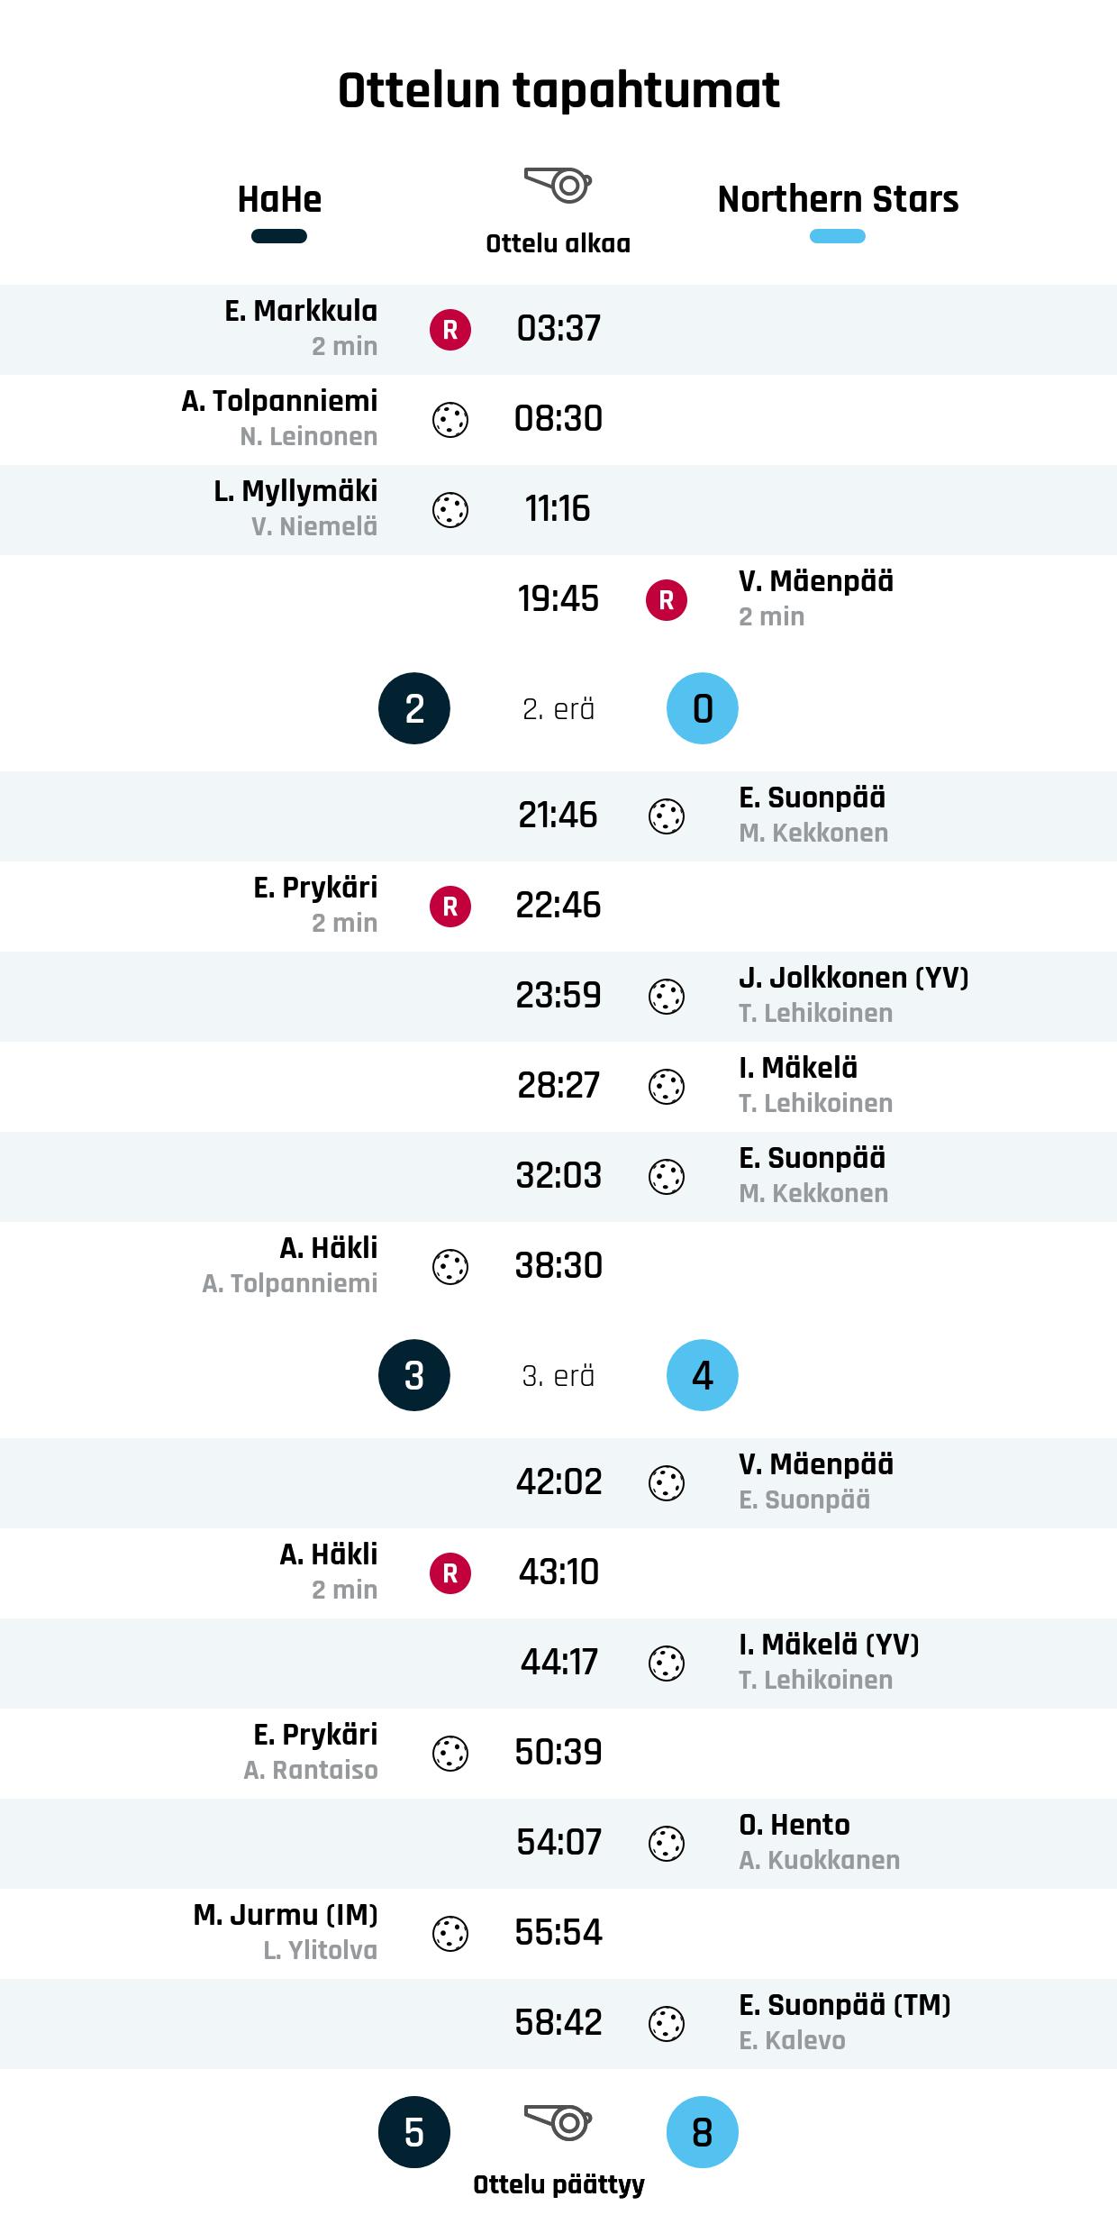Click the goal ball icon at 08:30
The width and height of the screenshot is (1117, 2215).
click(x=450, y=420)
